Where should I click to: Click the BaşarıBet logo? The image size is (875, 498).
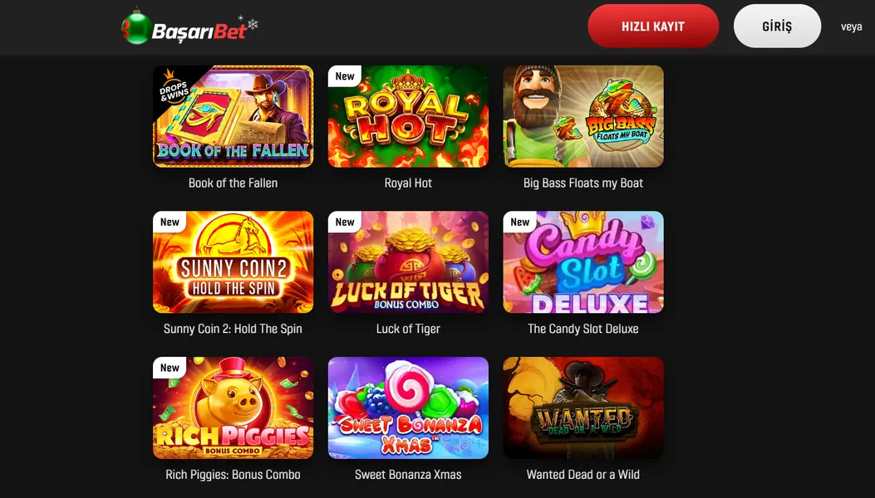(x=189, y=27)
